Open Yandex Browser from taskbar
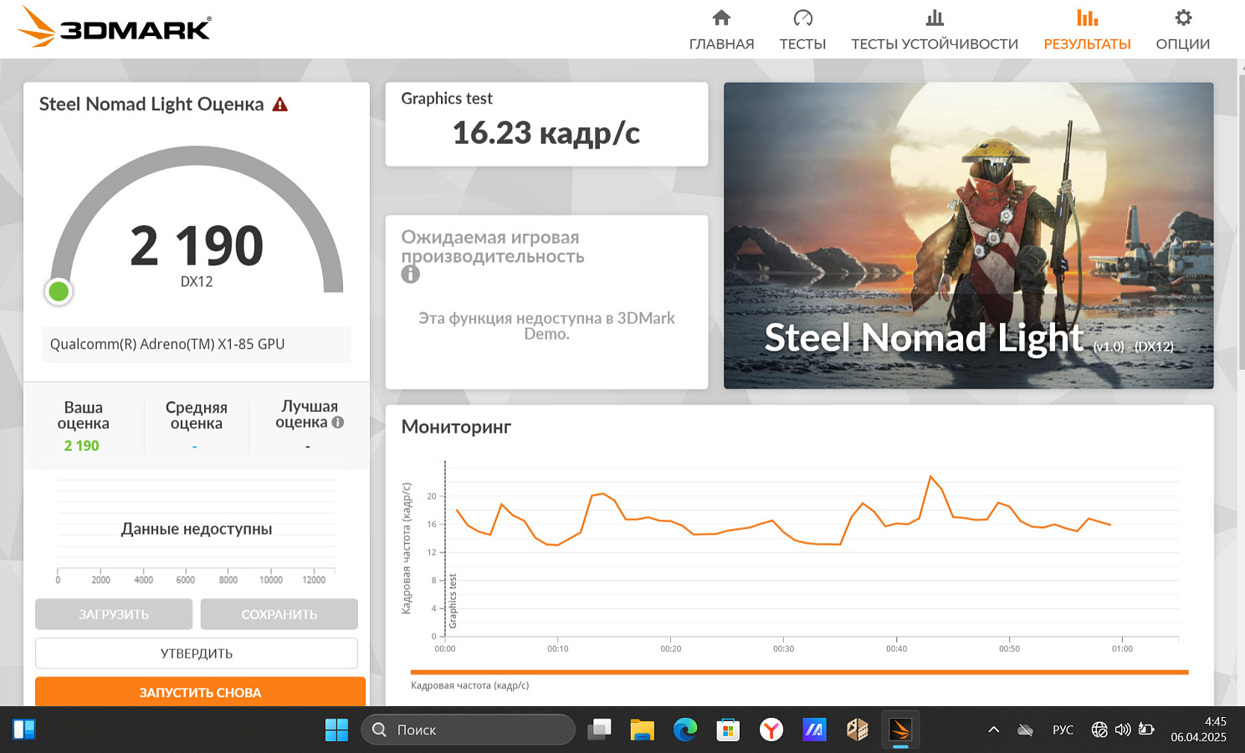The width and height of the screenshot is (1245, 753). click(x=771, y=730)
